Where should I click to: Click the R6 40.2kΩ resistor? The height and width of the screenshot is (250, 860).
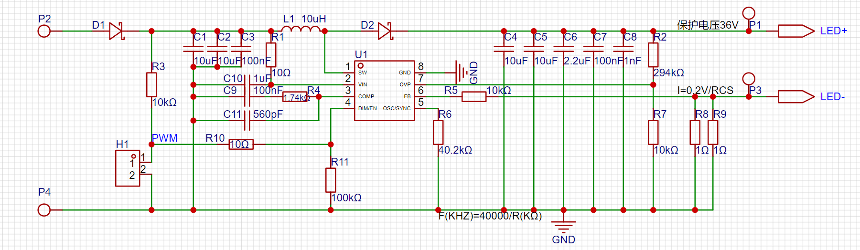438,132
